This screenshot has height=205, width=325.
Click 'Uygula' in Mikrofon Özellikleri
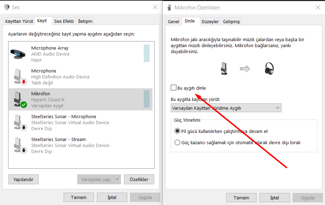click(308, 198)
